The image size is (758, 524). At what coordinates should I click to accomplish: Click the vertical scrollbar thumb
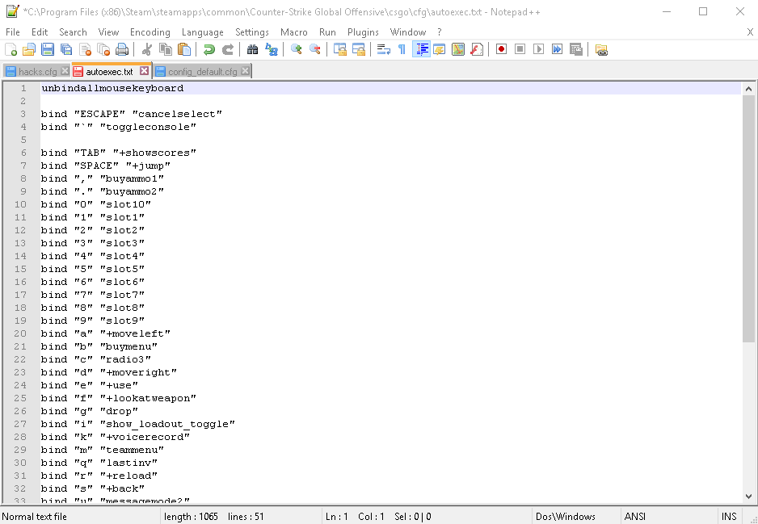coord(748,219)
